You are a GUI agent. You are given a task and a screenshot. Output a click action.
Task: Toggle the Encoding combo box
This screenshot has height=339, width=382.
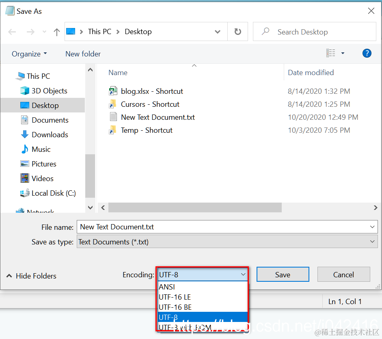203,275
